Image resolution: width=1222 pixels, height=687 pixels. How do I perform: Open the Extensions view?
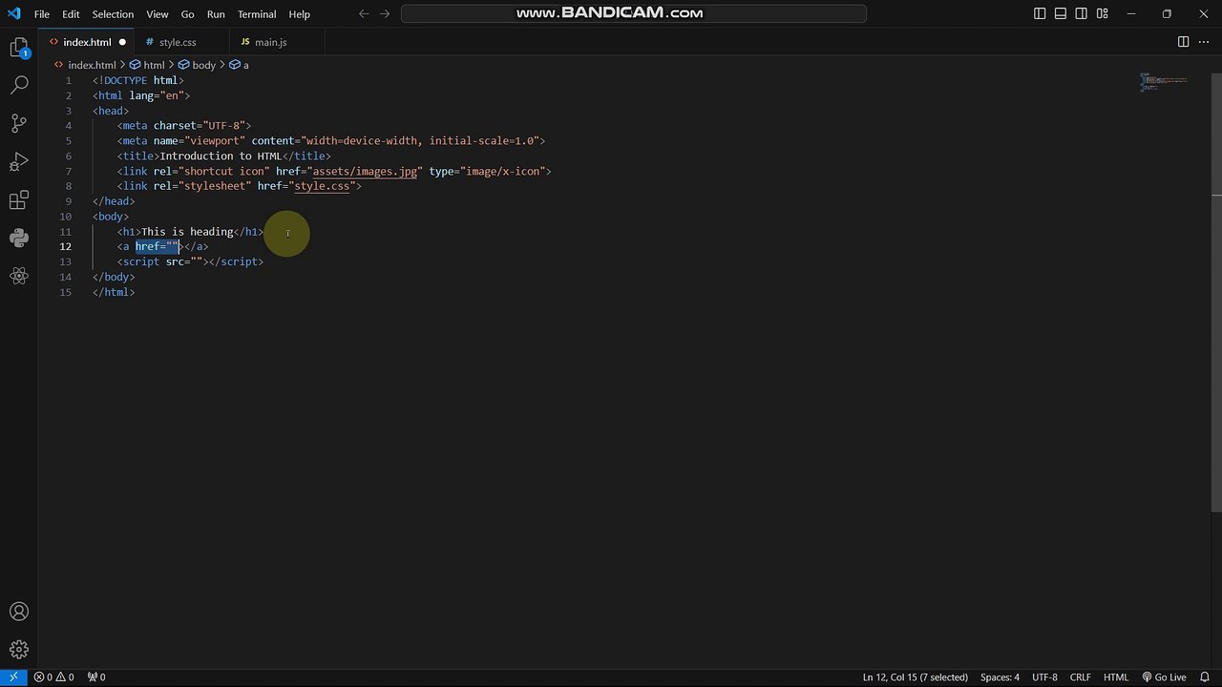click(19, 200)
